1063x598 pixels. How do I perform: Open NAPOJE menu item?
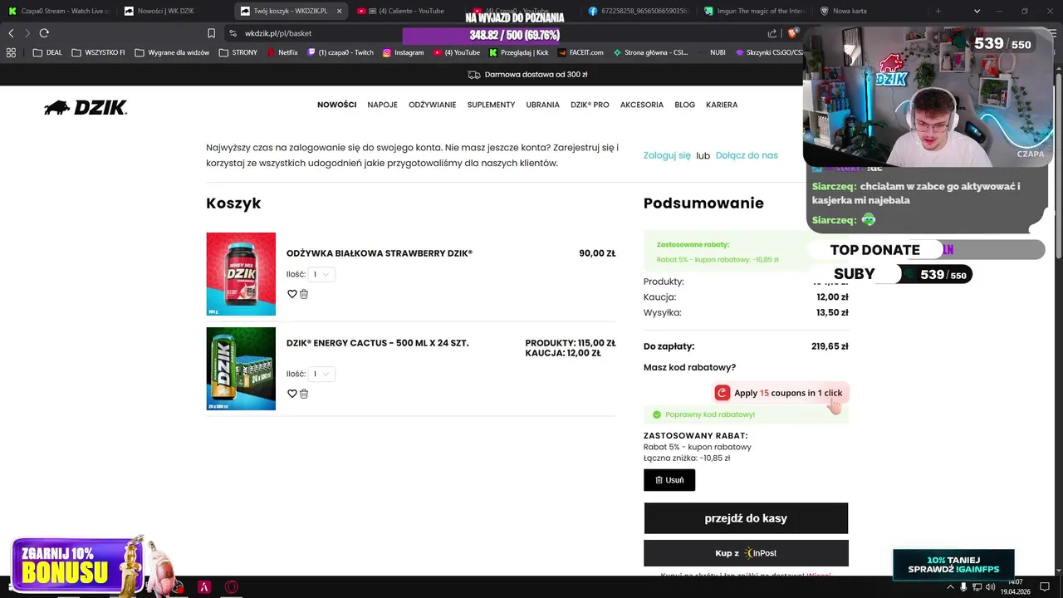pos(382,105)
